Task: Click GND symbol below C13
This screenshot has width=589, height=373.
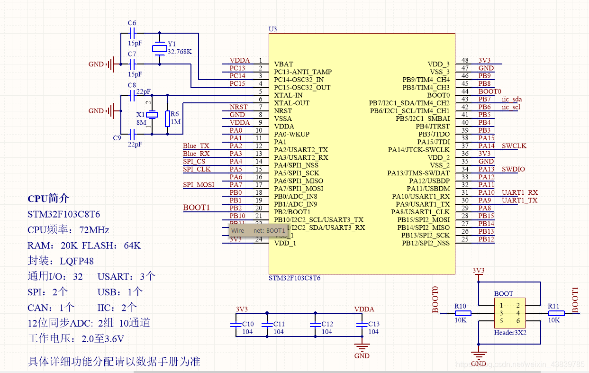Action: [362, 347]
